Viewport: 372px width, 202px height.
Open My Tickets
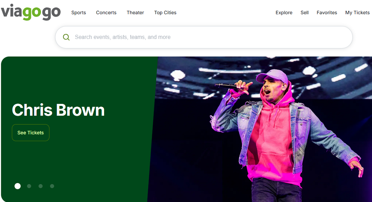pos(357,13)
